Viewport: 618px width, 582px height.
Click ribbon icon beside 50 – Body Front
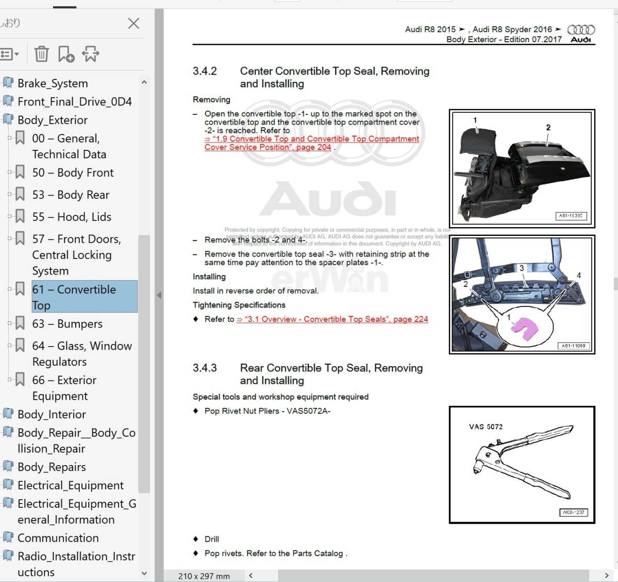pos(20,172)
